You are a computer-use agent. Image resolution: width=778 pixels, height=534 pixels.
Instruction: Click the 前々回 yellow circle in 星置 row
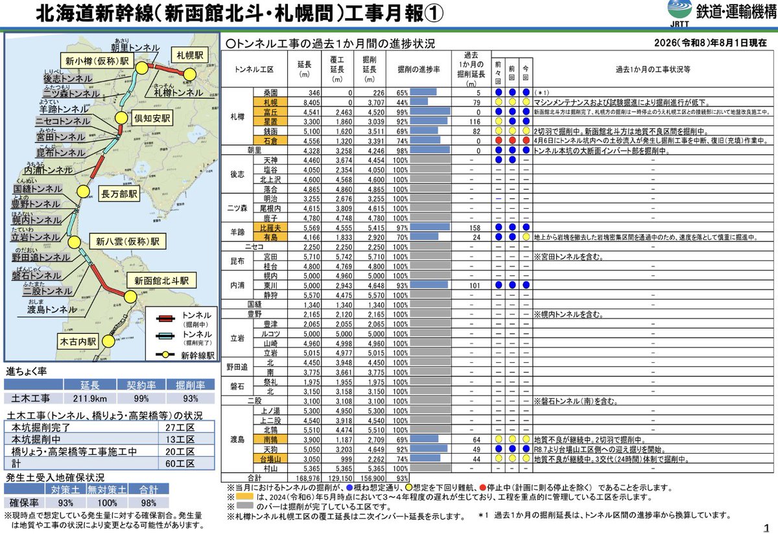(498, 121)
